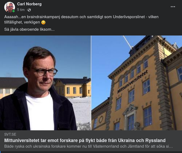
Task: Open Carl Norberg's profile picture
Action: pos(10,7)
